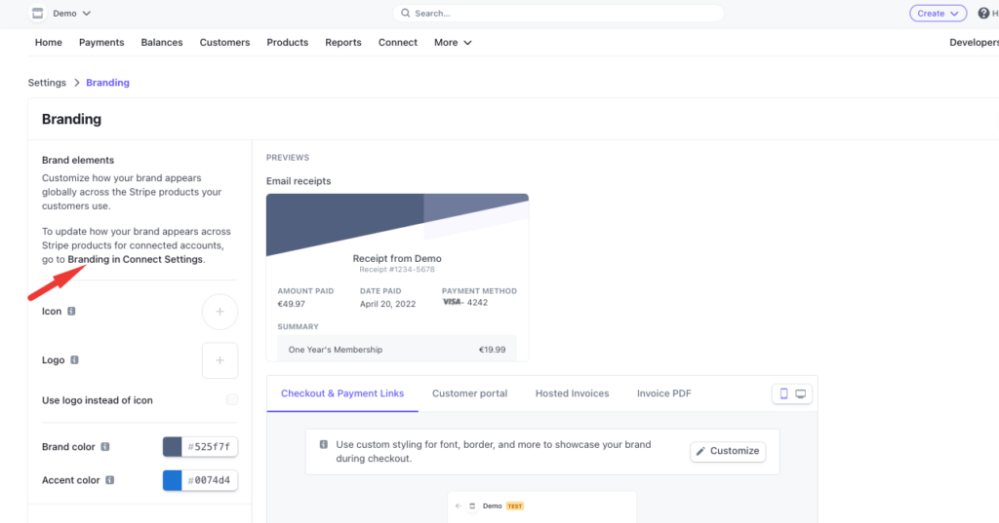
Task: Click the Branding breadcrumb link
Action: 107,83
